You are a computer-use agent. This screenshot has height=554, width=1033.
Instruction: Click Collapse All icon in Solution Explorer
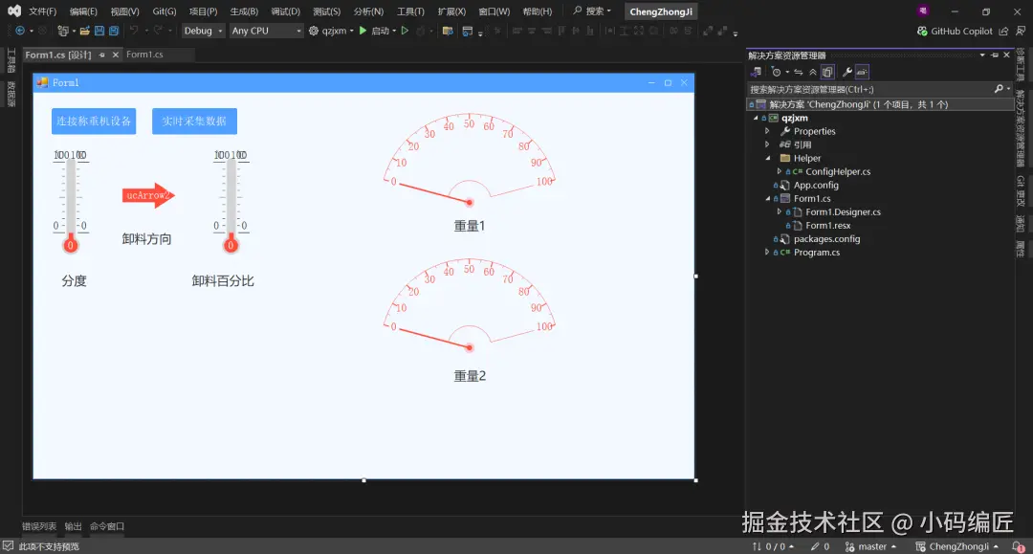pos(813,72)
